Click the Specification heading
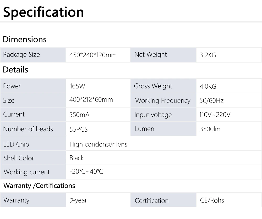The image size is (262, 219). (43, 12)
